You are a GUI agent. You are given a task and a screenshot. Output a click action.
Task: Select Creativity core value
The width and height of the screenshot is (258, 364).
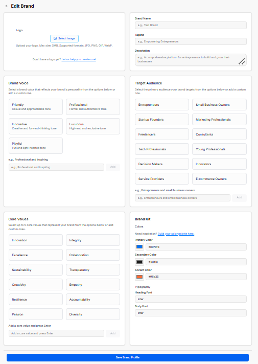coord(36,285)
